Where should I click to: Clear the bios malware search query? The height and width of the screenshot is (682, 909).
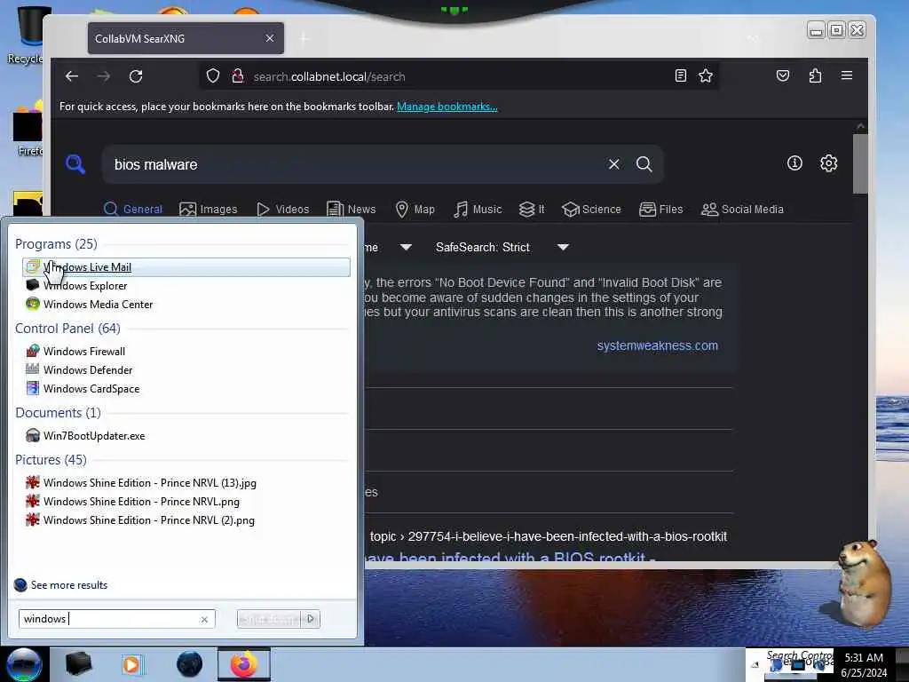(x=614, y=164)
